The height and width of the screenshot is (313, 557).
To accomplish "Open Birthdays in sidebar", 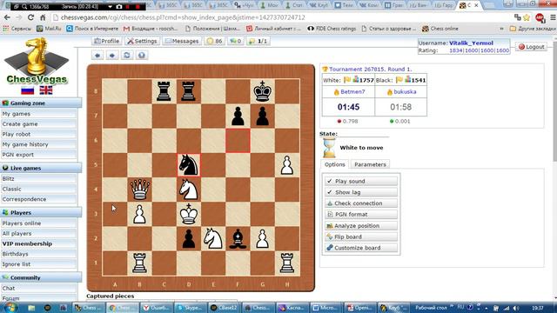I will click(38, 254).
